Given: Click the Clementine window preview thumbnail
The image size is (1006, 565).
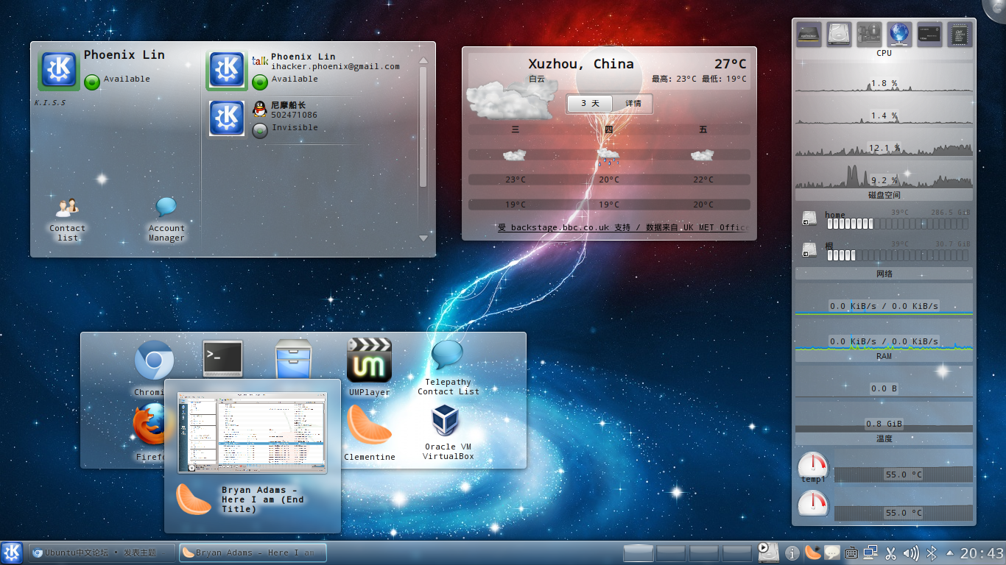Looking at the screenshot, I should 253,432.
